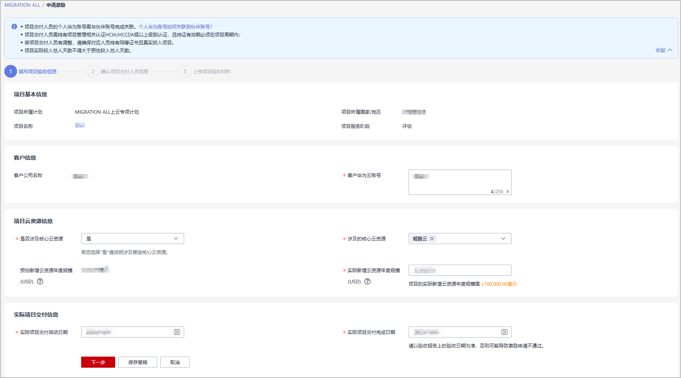Screen dimensions: 681x378
Task: Click the 取消 button
Action: pos(175,362)
